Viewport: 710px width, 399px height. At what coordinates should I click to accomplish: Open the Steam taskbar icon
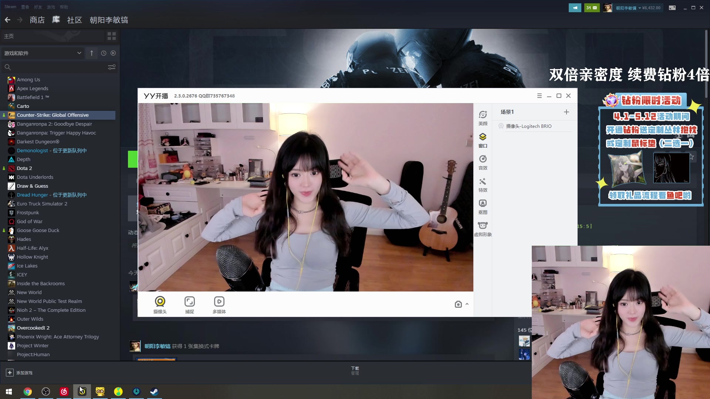154,392
